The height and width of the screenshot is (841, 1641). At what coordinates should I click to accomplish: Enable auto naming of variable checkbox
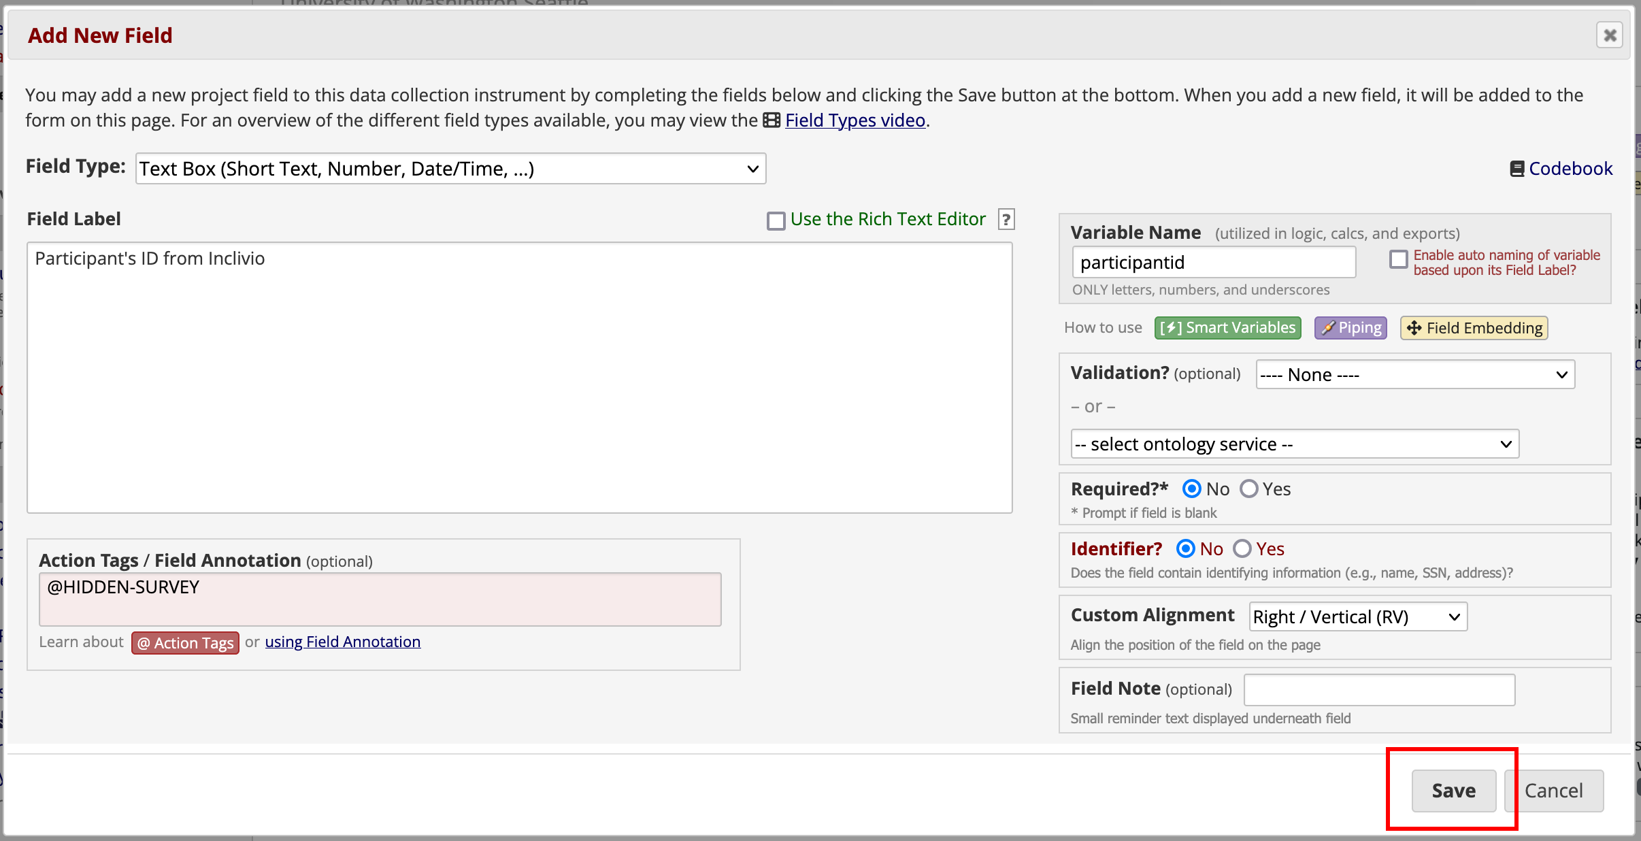click(x=1398, y=259)
